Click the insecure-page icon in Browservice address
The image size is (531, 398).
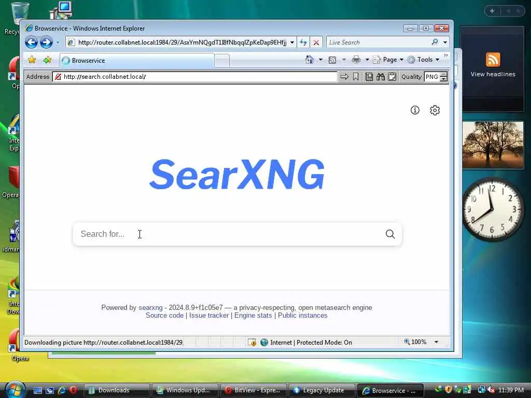point(58,77)
